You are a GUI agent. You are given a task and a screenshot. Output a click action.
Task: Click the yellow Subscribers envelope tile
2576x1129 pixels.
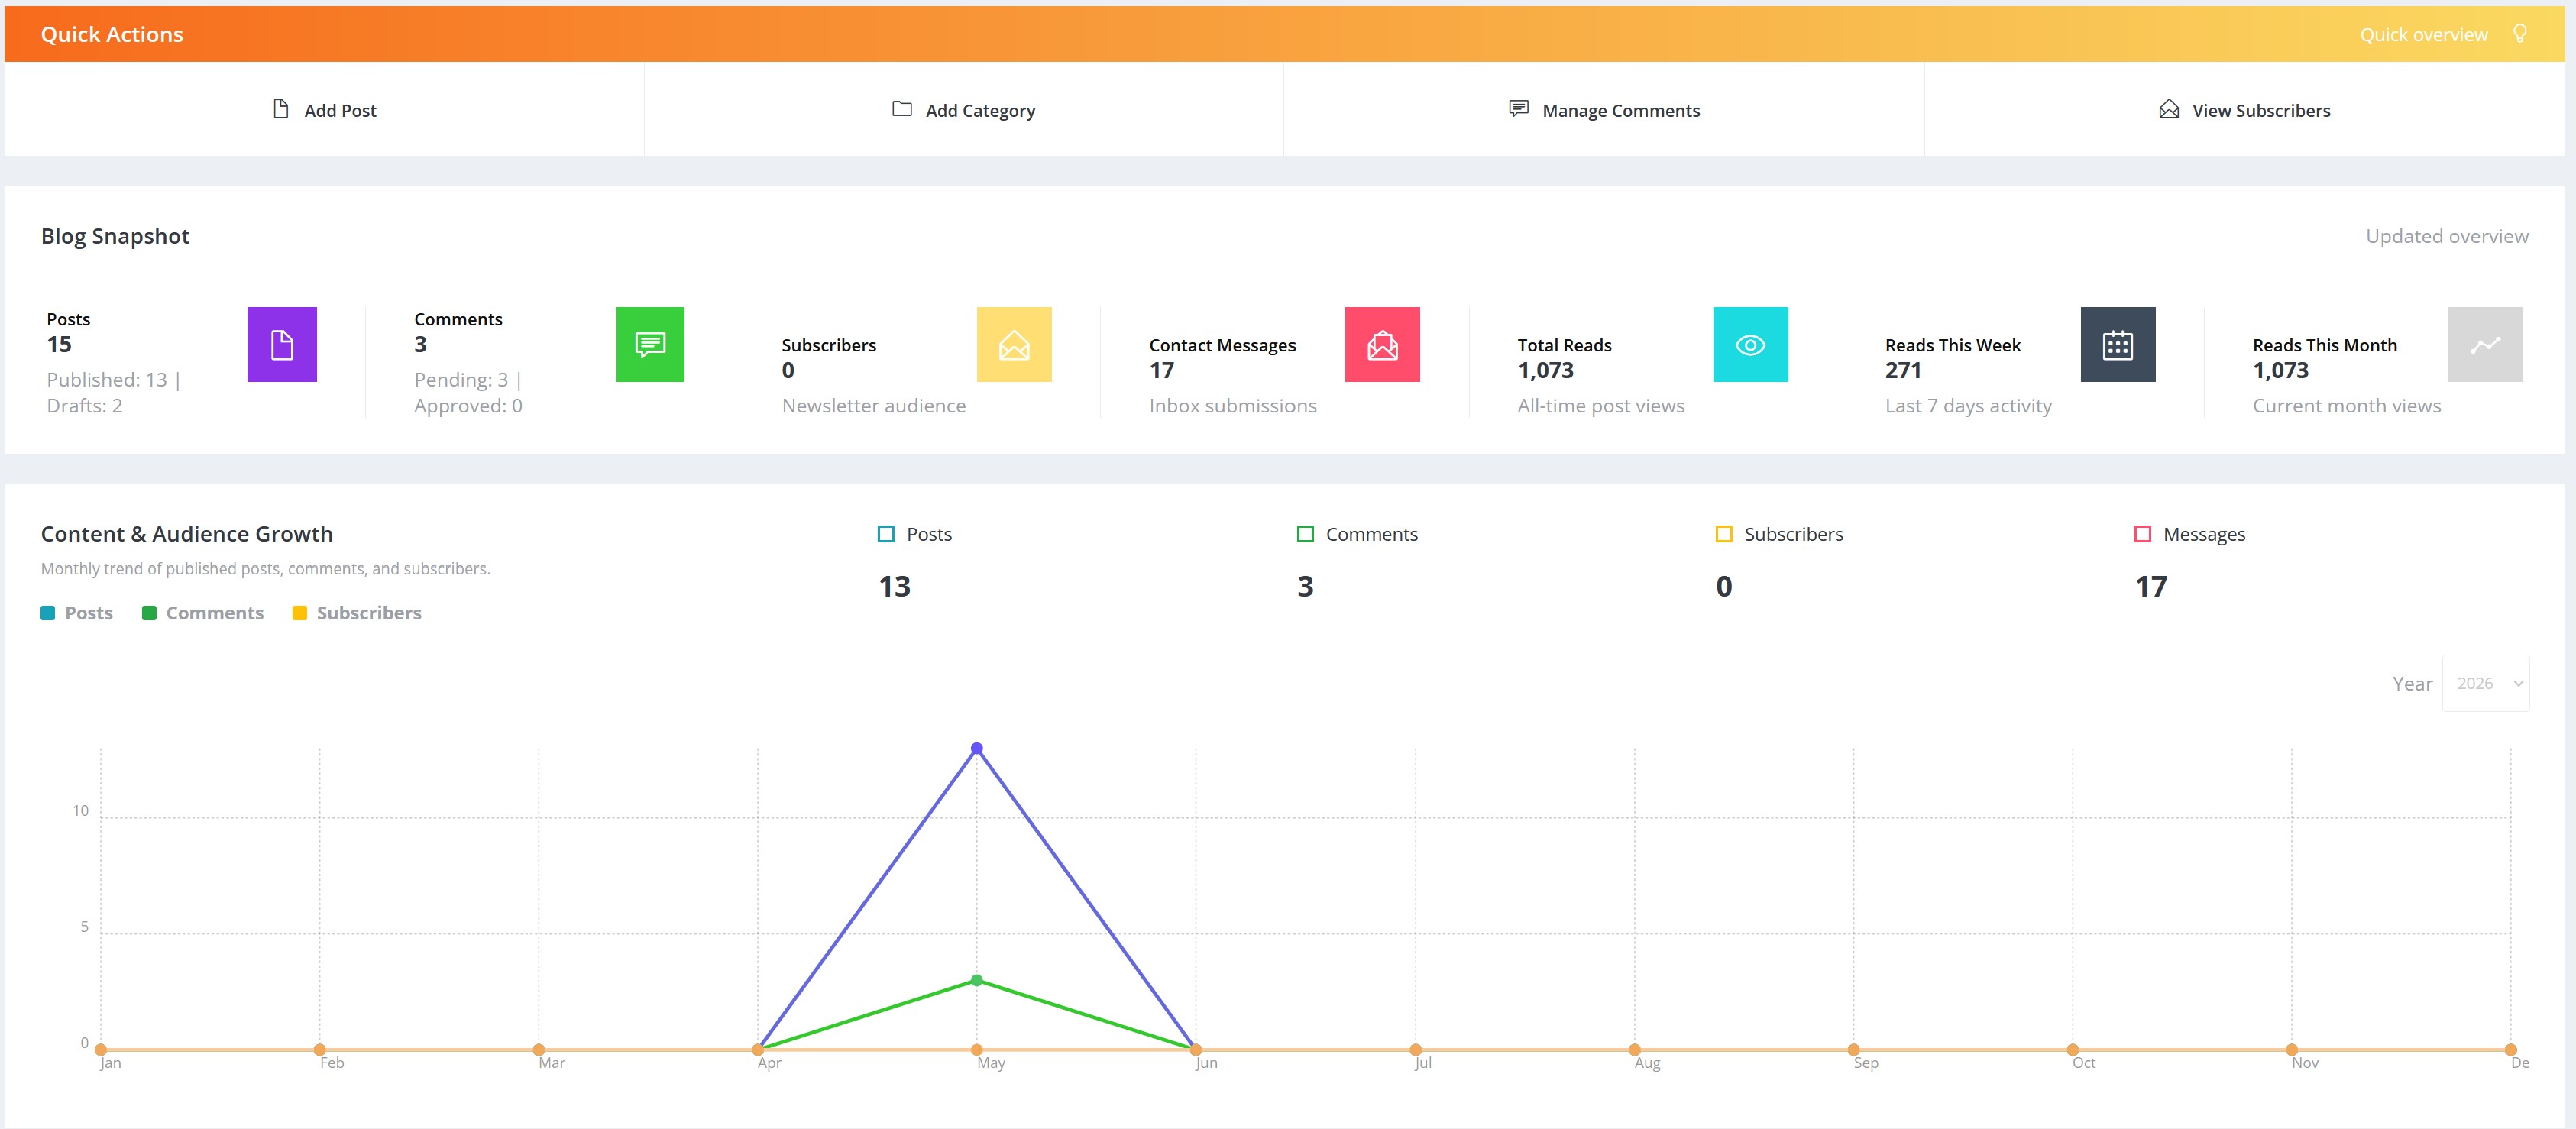coord(1014,344)
